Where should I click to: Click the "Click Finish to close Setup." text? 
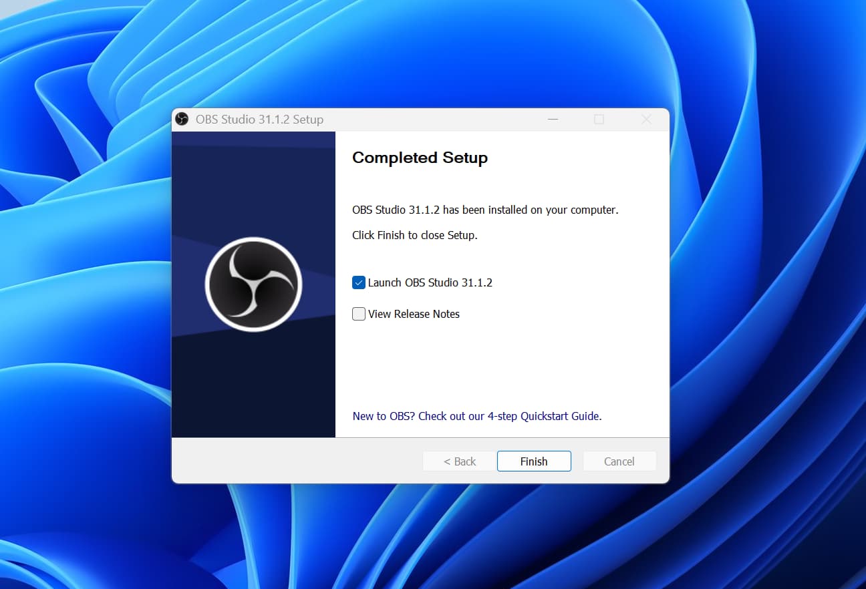pos(414,235)
